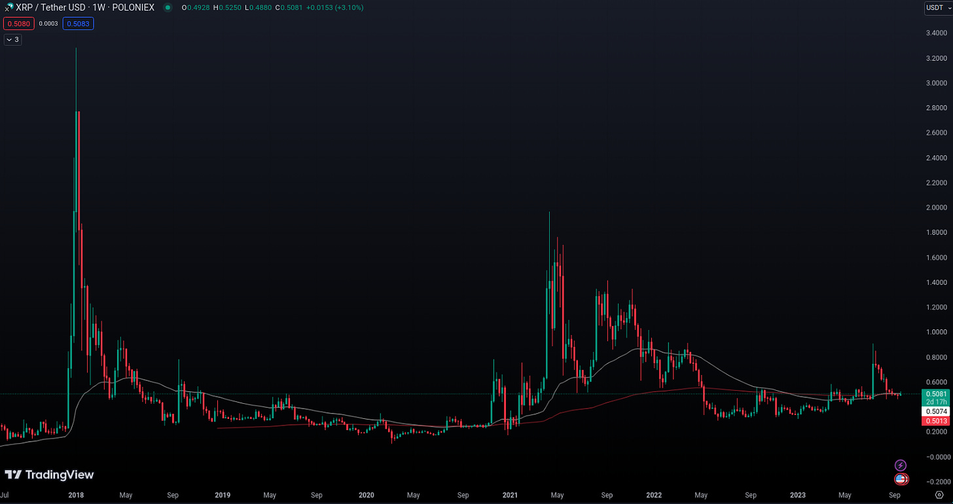Image resolution: width=953 pixels, height=504 pixels.
Task: Click the Jul label on time axis
Action: coord(5,495)
